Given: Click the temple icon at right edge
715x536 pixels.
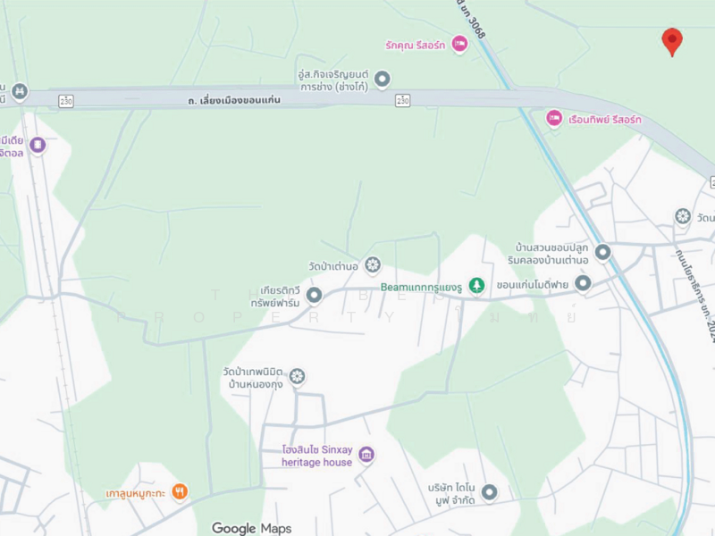Looking at the screenshot, I should 683,216.
